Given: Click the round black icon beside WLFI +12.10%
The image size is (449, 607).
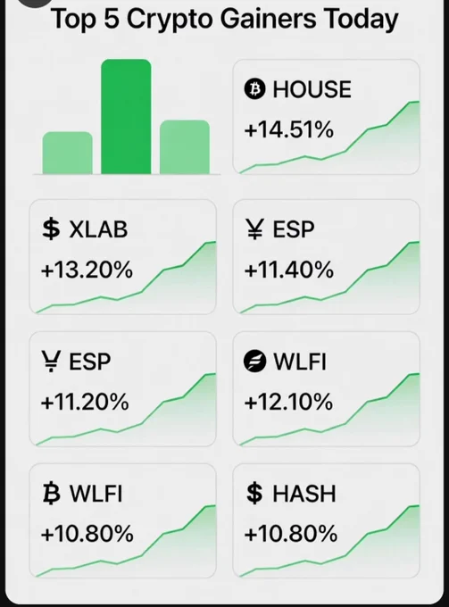Looking at the screenshot, I should [255, 362].
